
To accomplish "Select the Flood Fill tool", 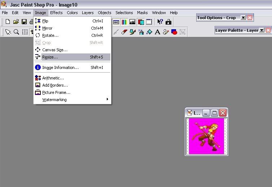I will tap(149, 32).
